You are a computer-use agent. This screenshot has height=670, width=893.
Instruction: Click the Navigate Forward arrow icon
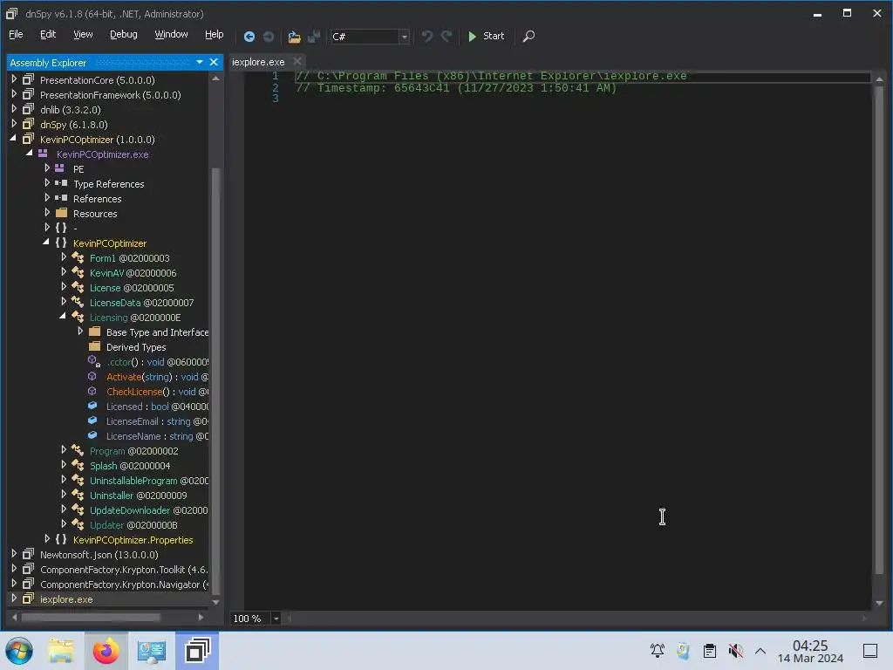point(269,37)
